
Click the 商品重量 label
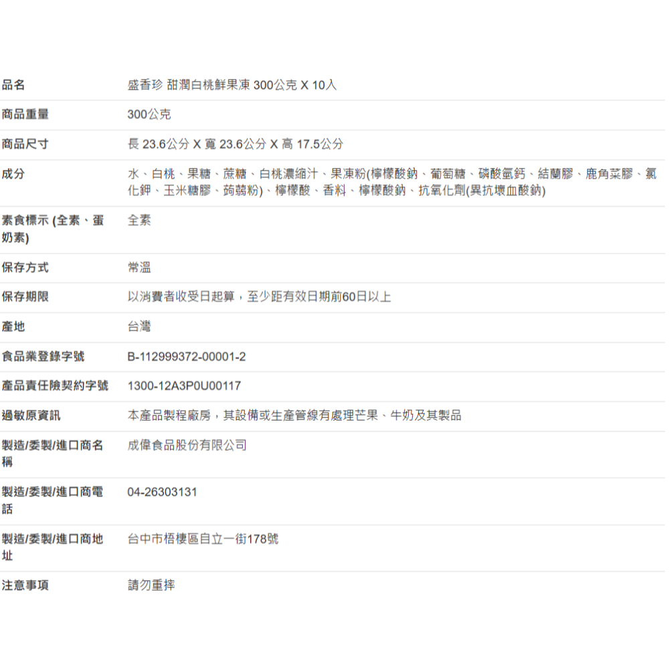pyautogui.click(x=25, y=114)
